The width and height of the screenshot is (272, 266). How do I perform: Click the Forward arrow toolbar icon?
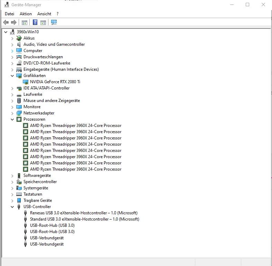pyautogui.click(x=14, y=22)
